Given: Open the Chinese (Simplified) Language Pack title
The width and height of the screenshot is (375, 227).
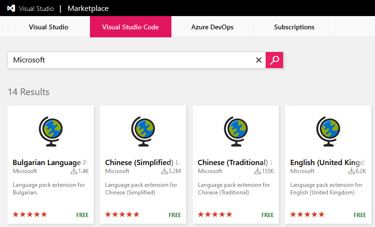Looking at the screenshot, I should pos(143,163).
